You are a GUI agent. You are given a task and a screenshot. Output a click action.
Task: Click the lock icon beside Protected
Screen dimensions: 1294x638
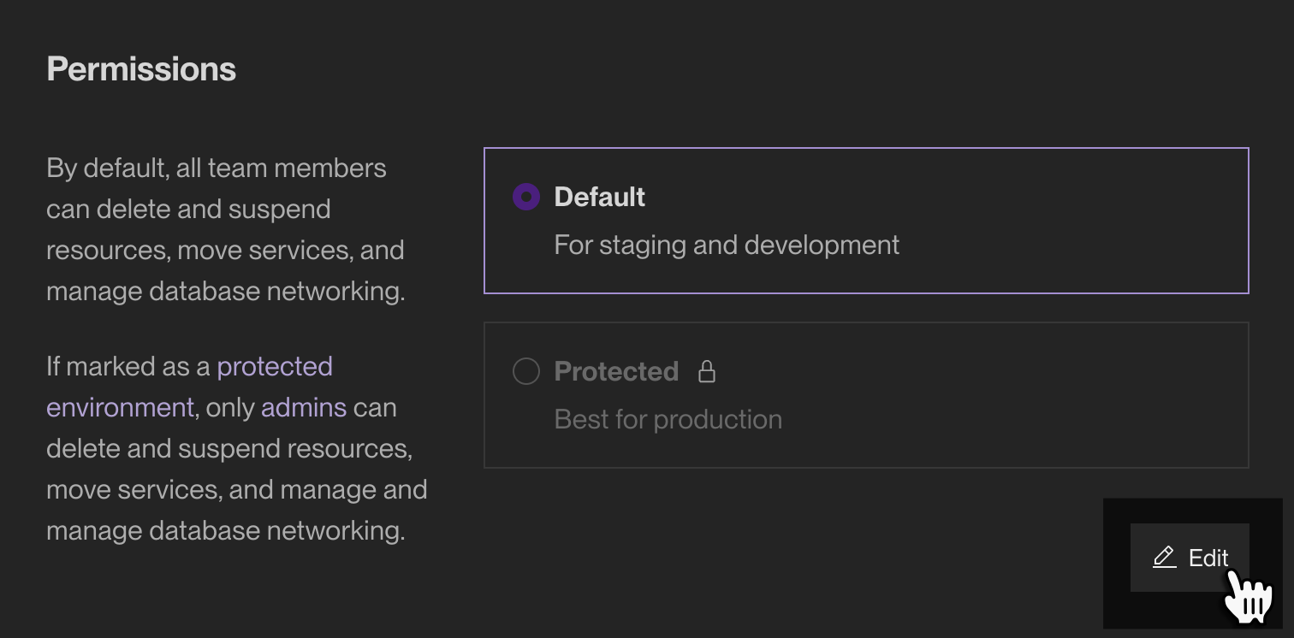pos(708,370)
